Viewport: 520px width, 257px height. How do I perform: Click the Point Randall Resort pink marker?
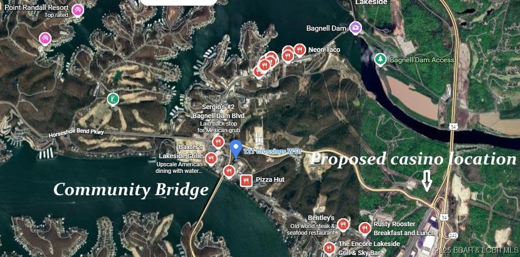pos(78,10)
